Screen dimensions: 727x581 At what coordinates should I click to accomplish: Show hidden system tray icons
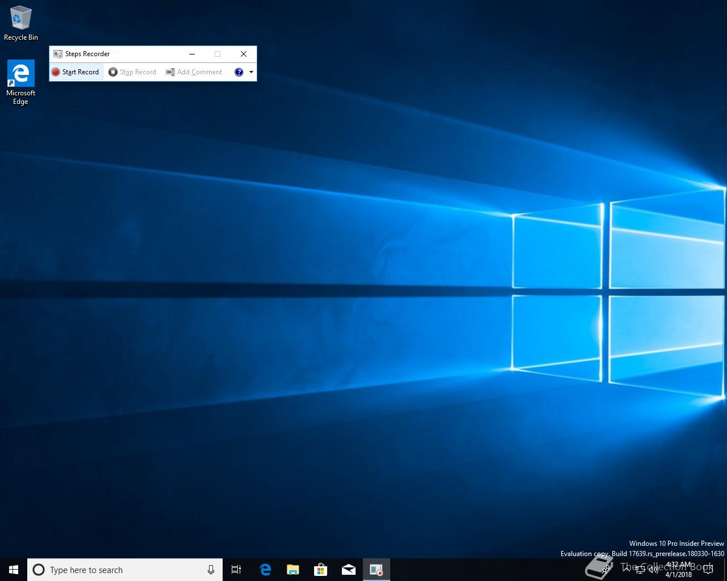coord(626,570)
